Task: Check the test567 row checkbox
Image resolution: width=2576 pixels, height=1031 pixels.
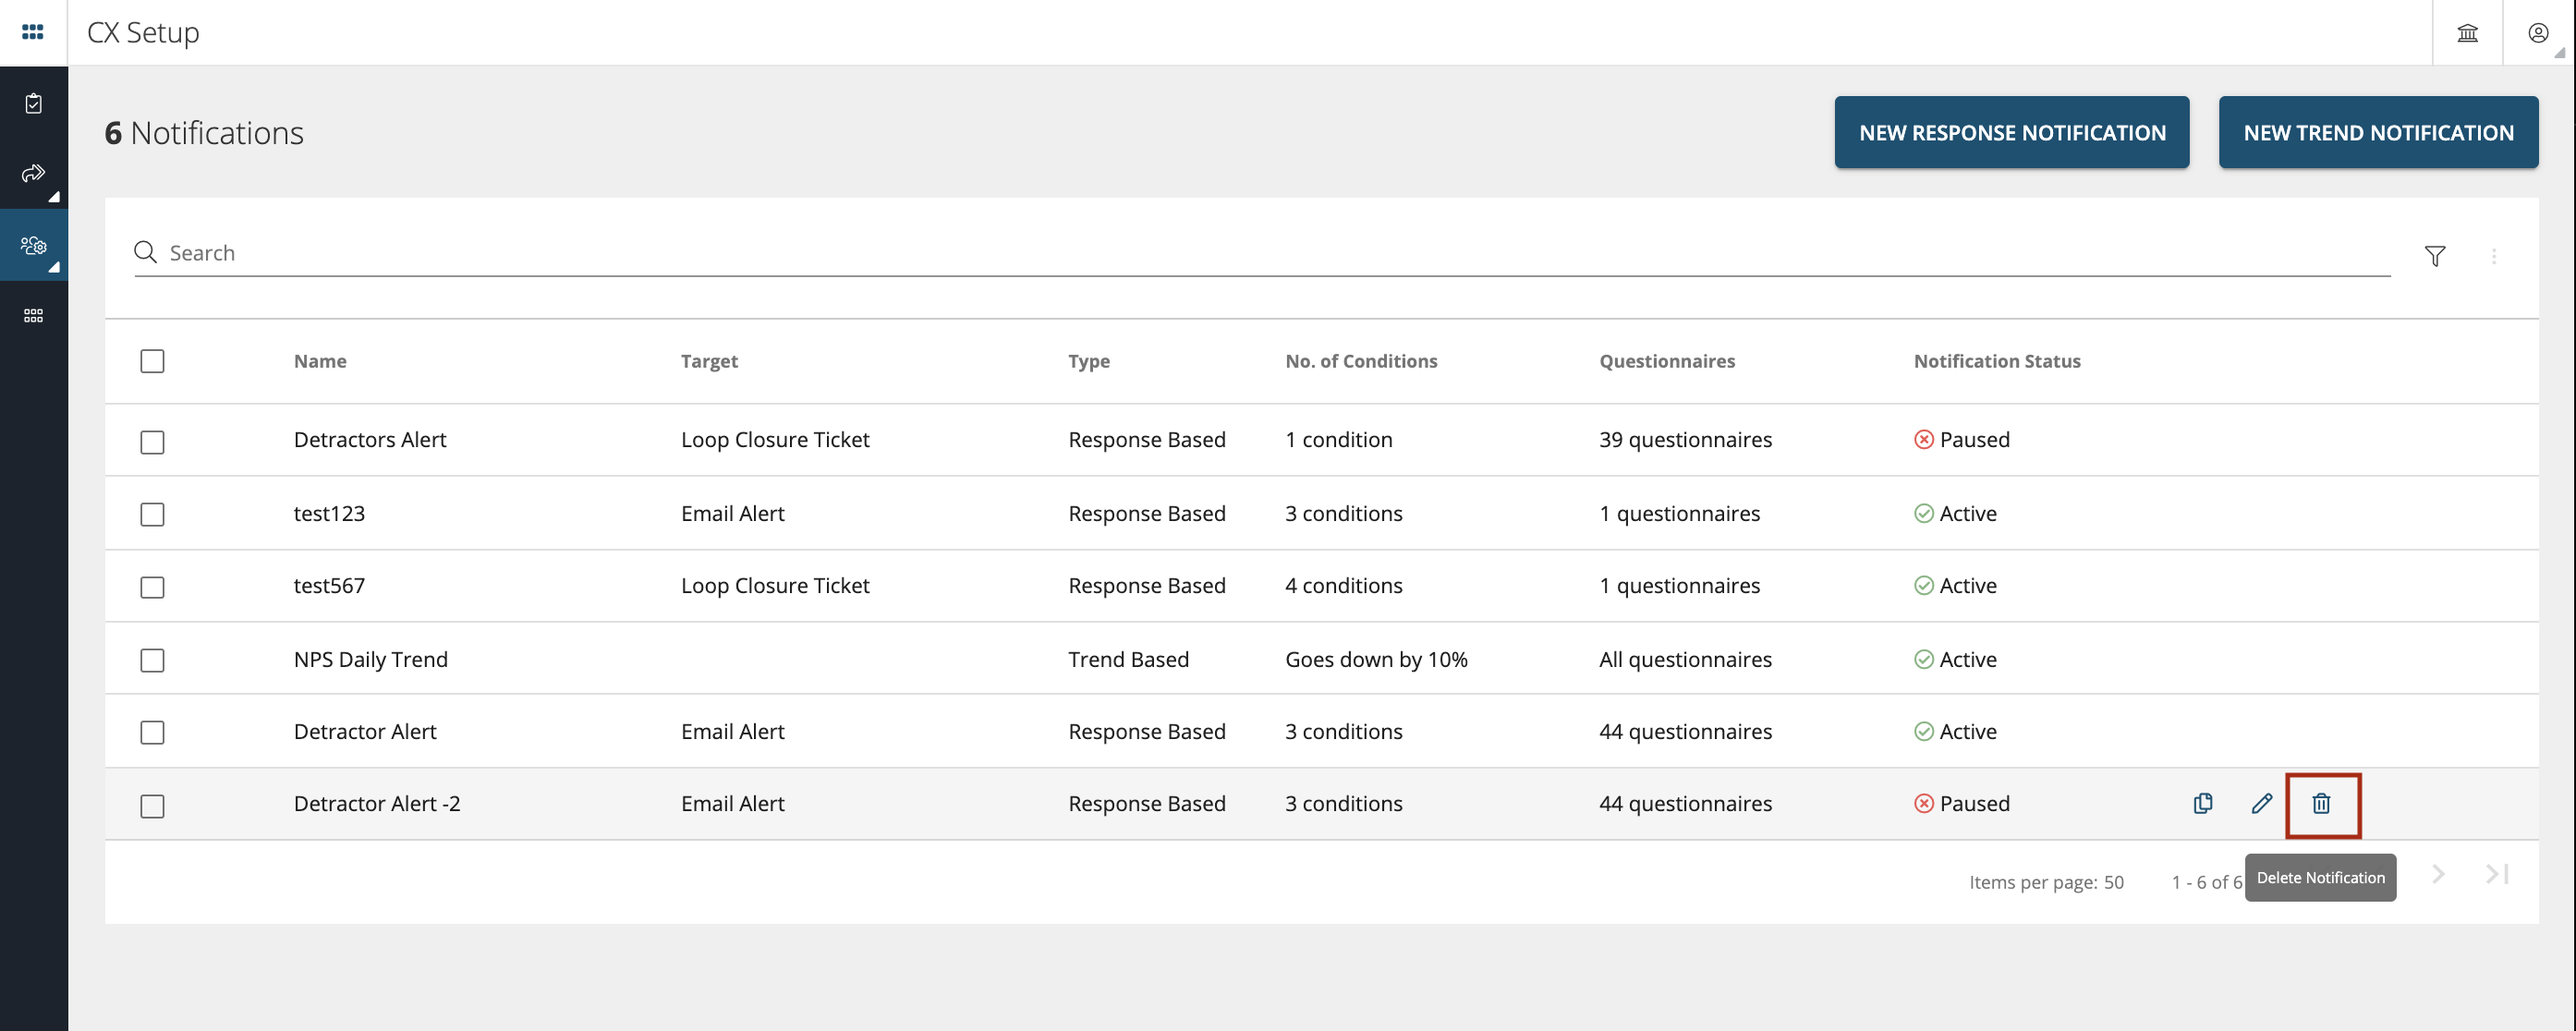Action: click(152, 587)
